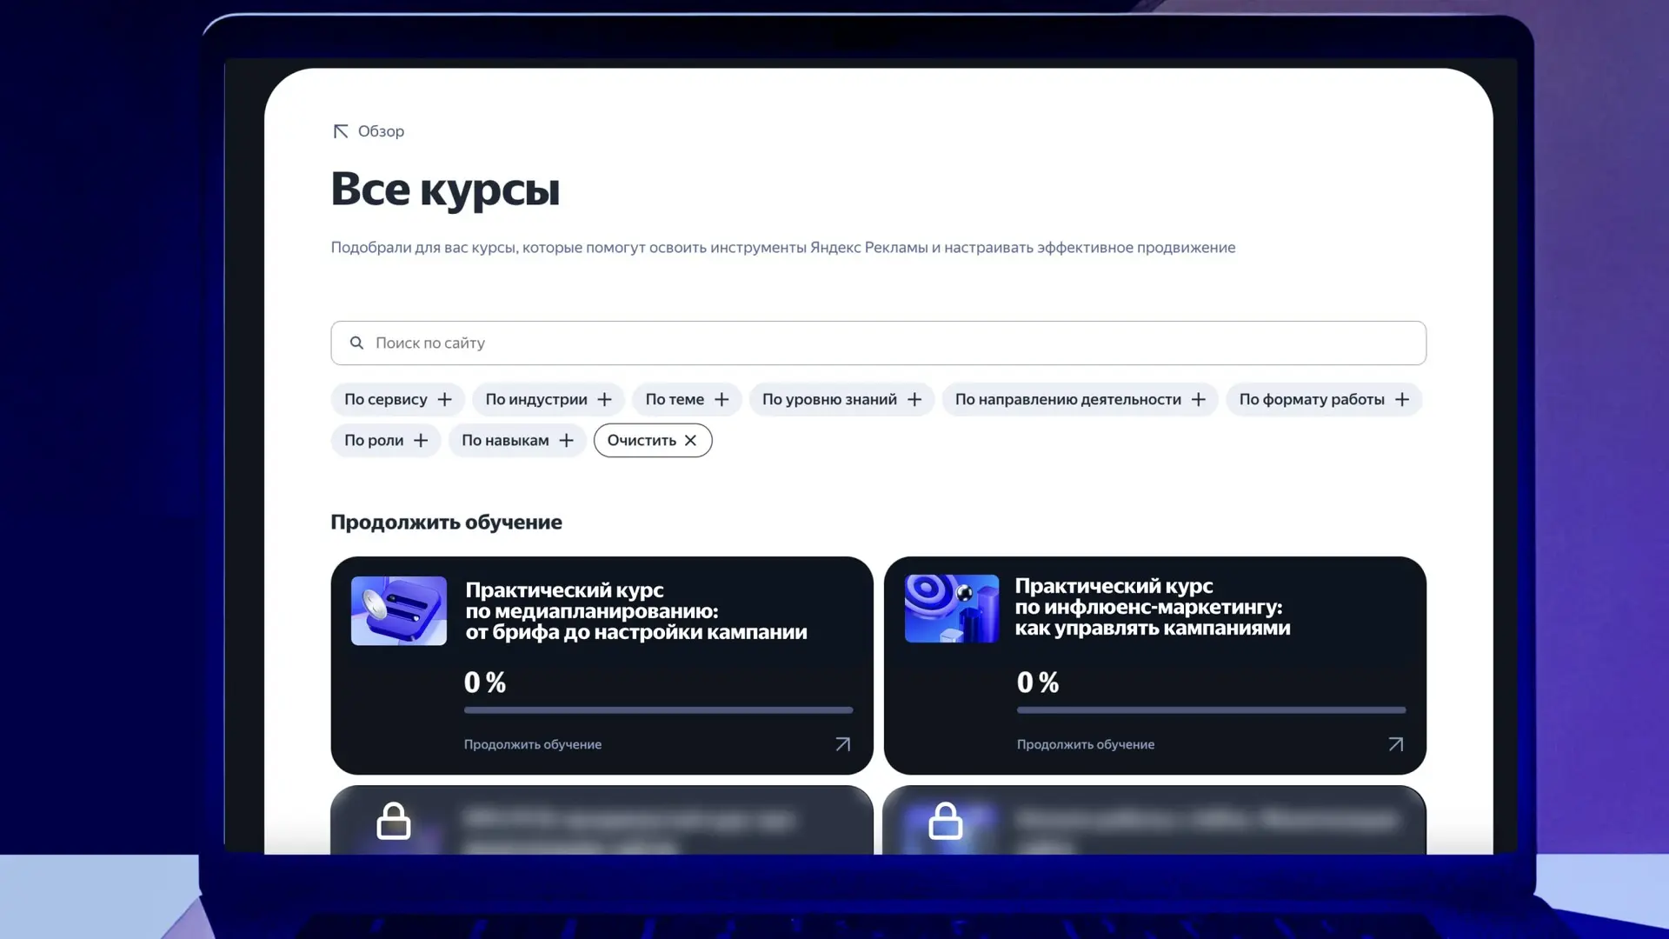Click the Все курсы heading
Viewport: 1669px width, 939px height.
point(445,189)
